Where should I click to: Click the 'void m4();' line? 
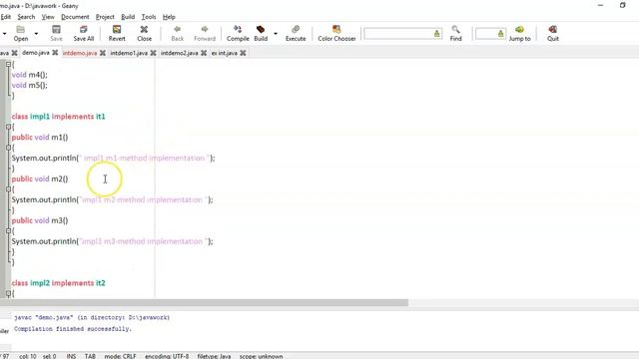tap(29, 75)
